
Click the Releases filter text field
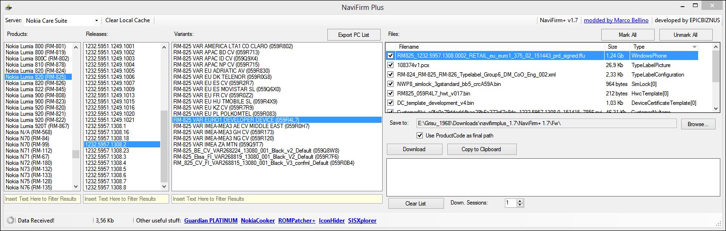pos(126,199)
